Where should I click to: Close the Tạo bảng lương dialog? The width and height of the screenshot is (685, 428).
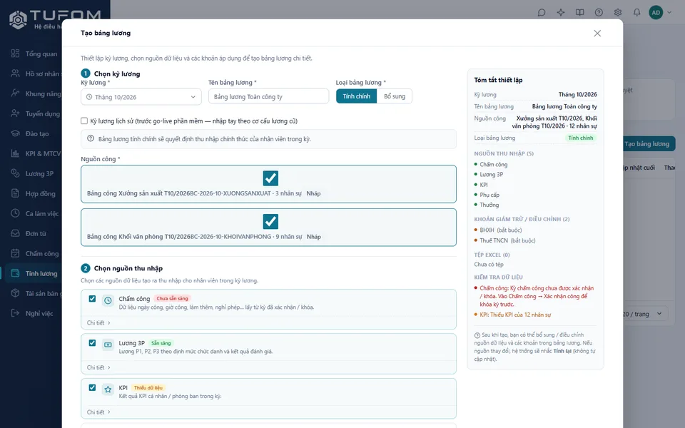(597, 34)
